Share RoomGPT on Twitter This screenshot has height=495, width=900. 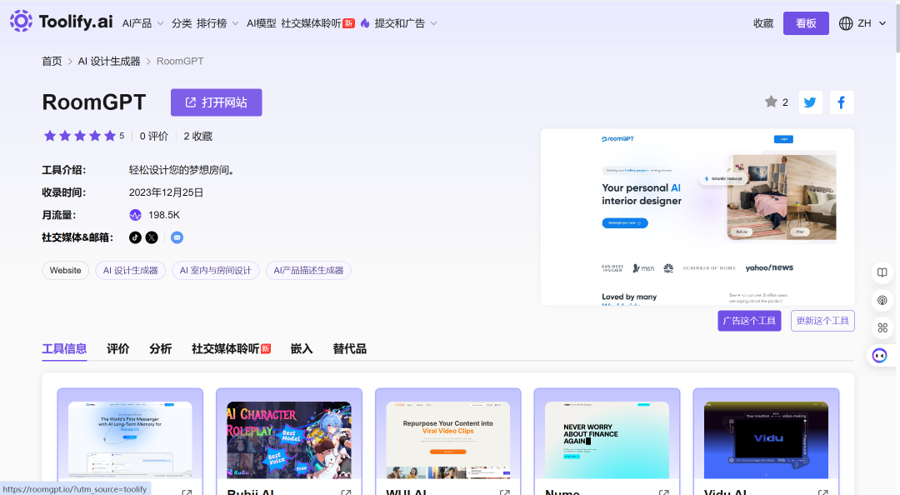(x=811, y=102)
